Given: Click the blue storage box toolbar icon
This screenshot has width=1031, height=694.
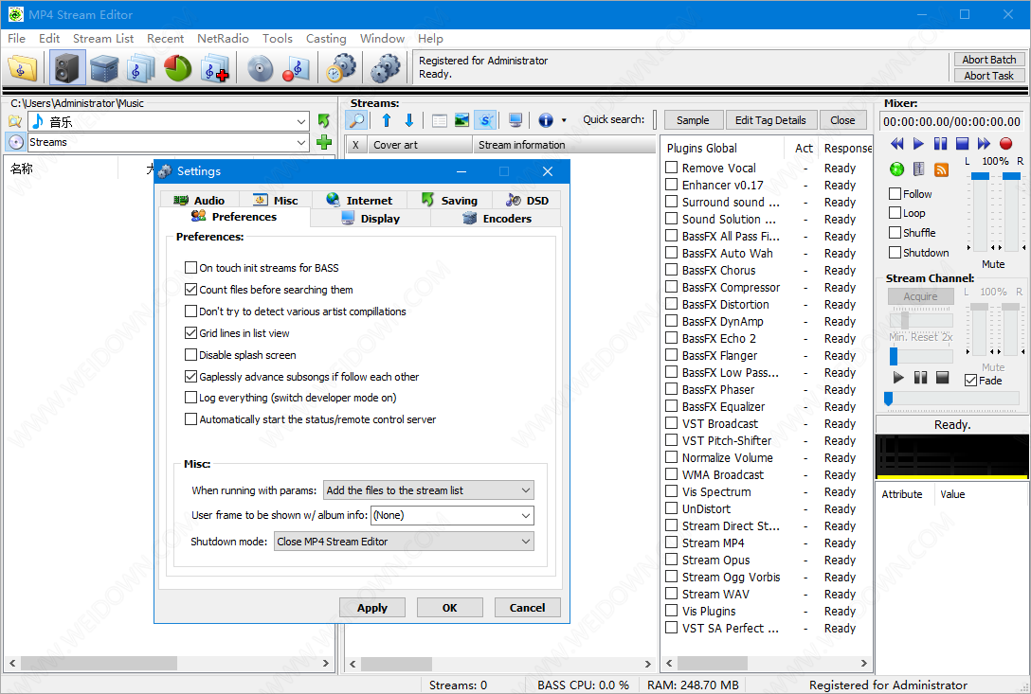Looking at the screenshot, I should [x=104, y=67].
